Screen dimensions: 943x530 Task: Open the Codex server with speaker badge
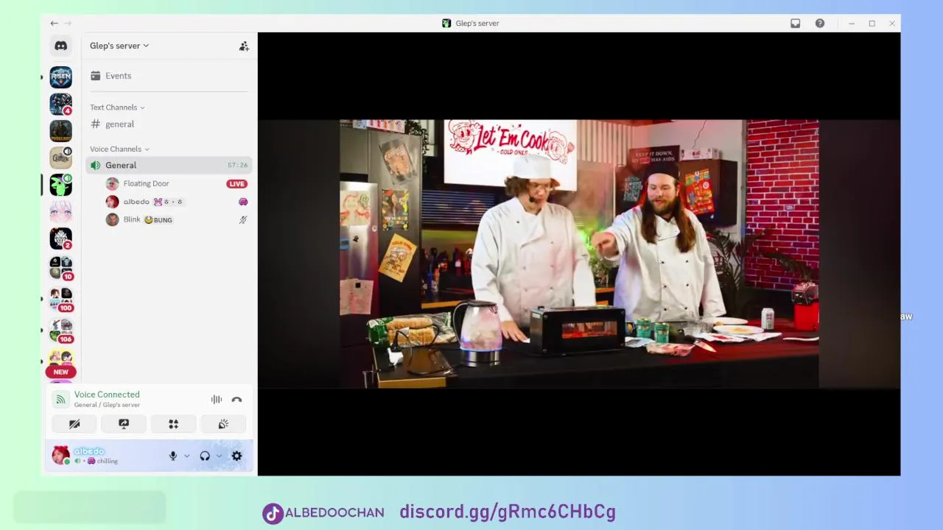click(60, 158)
